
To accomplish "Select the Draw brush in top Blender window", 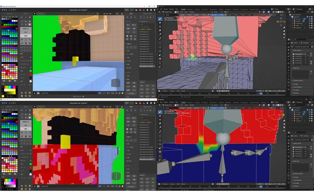I will (x=160, y=19).
